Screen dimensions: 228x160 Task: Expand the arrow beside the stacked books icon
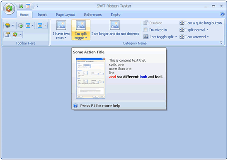13,26
